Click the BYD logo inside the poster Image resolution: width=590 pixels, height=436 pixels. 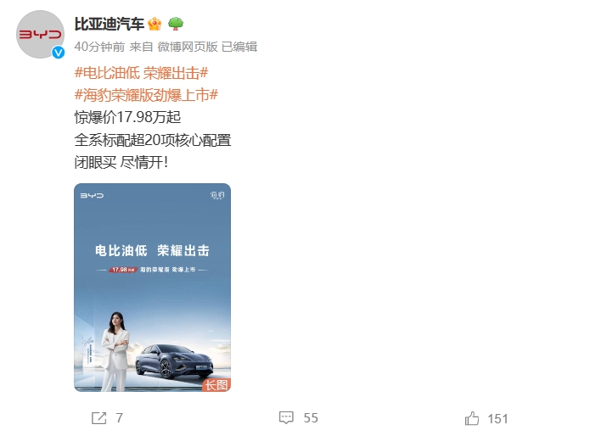[x=92, y=195]
